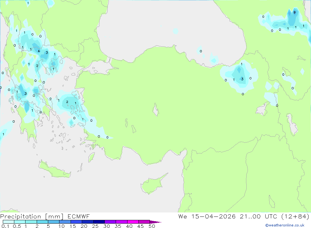This screenshot has height=228, width=311.
Task: Click the '(12+84)' forecast offset text
Action: pyautogui.click(x=295, y=216)
